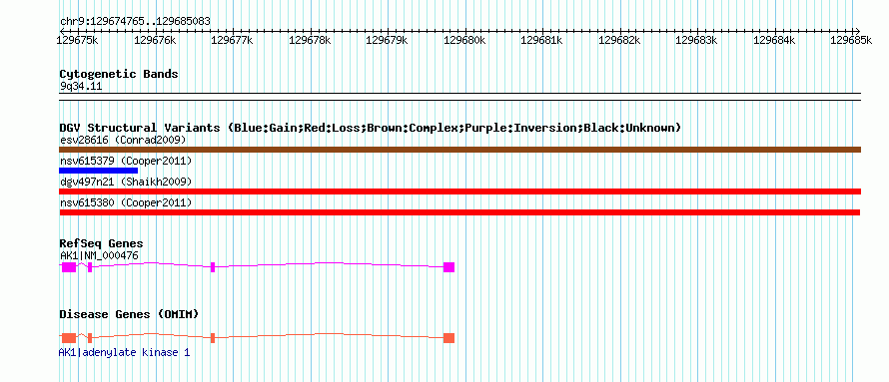Click the RefSeq Genes track heading
This screenshot has height=382, width=889.
point(101,244)
